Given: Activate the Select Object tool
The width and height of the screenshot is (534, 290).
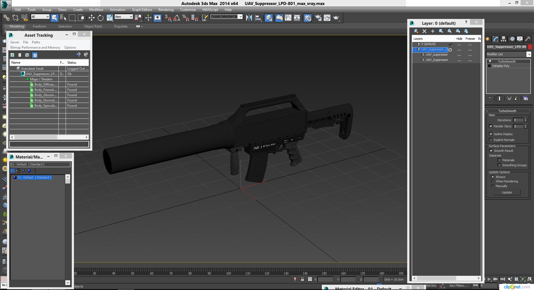Looking at the screenshot, I should click(55, 18).
